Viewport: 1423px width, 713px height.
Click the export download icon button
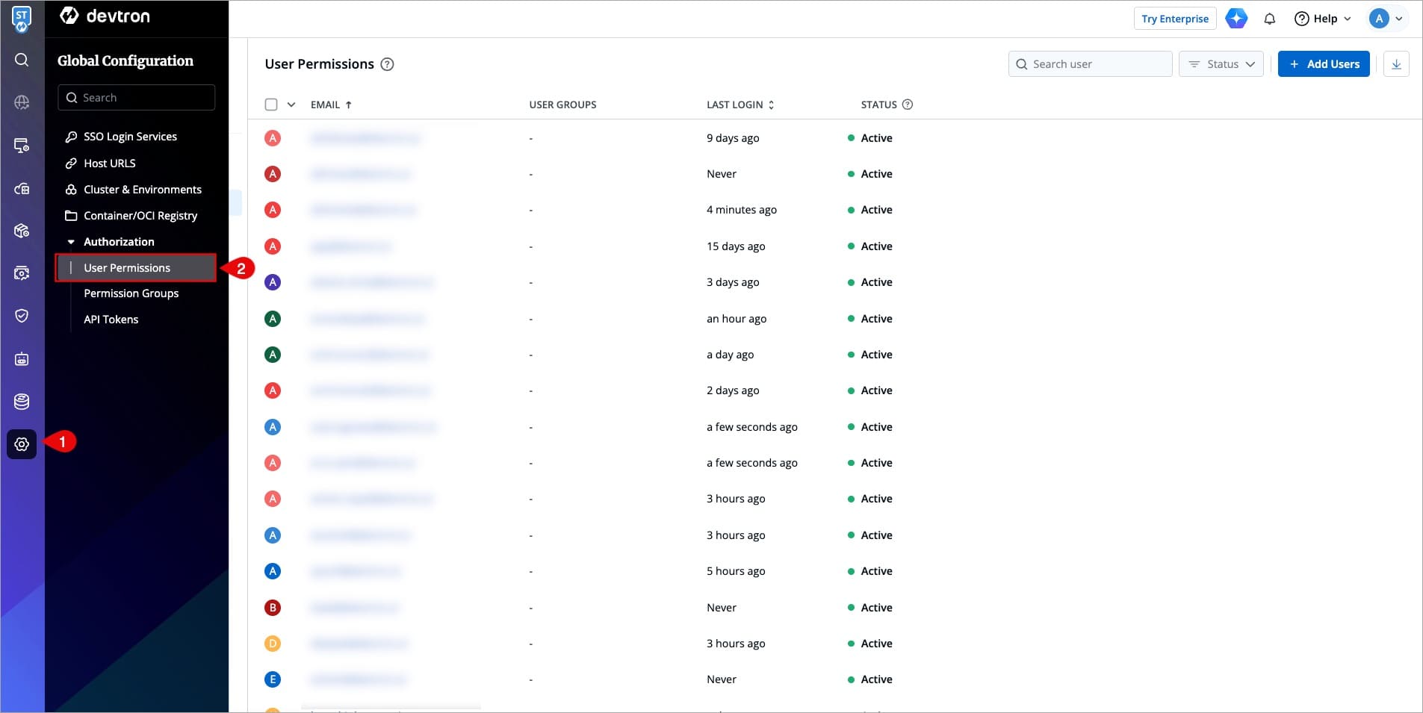point(1395,64)
